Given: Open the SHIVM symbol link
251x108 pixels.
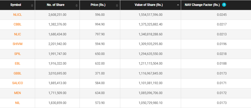Looking at the screenshot, I should 17,44.
